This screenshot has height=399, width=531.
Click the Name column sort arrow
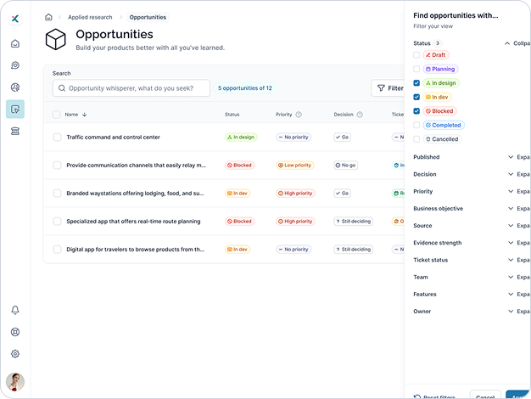(85, 115)
